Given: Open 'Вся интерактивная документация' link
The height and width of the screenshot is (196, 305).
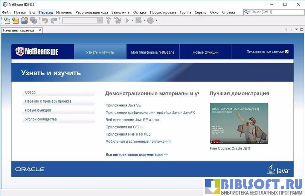Looking at the screenshot, I should click(x=136, y=154).
